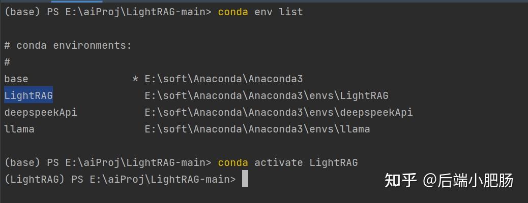Click the highlighted LightRAG environment name
The image size is (528, 203).
28,95
